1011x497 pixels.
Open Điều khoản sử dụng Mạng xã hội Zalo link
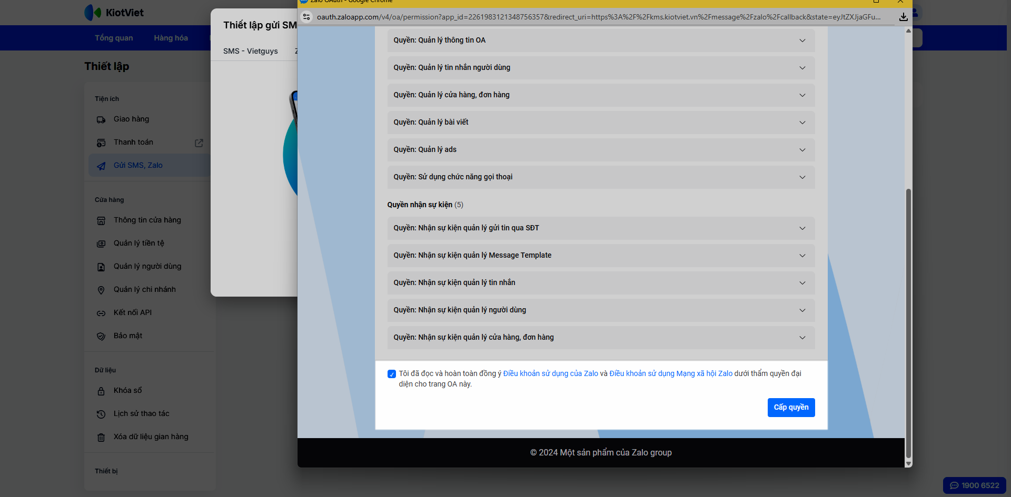[671, 373]
